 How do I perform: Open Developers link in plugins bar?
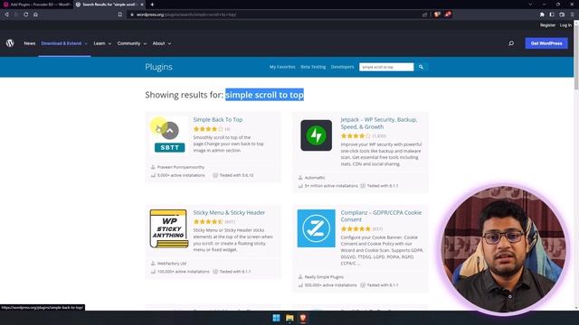pyautogui.click(x=342, y=67)
